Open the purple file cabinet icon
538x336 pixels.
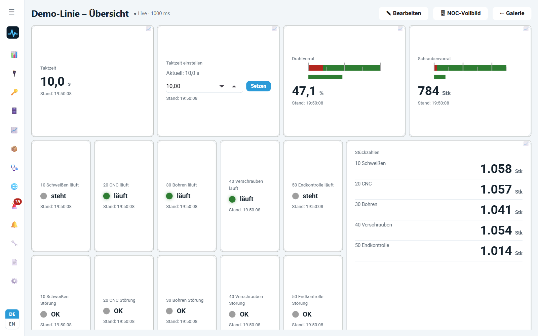tap(14, 111)
